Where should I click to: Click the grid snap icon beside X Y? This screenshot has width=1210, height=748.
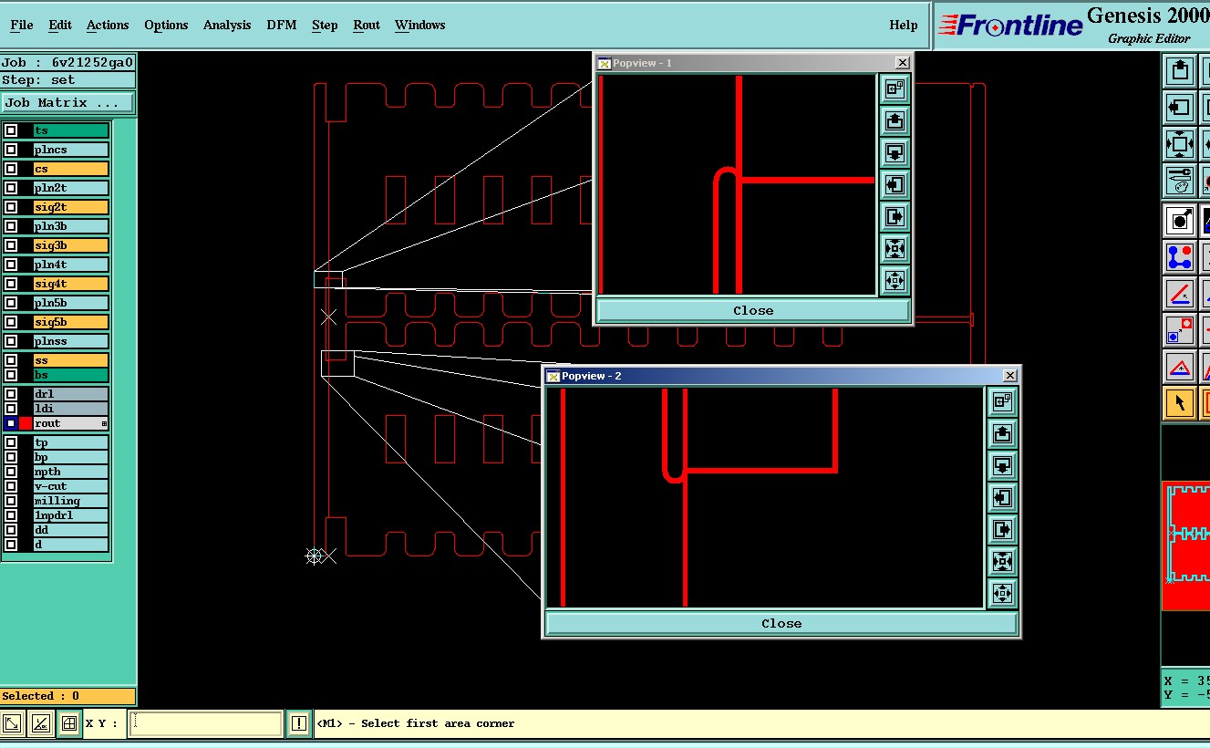(x=68, y=723)
